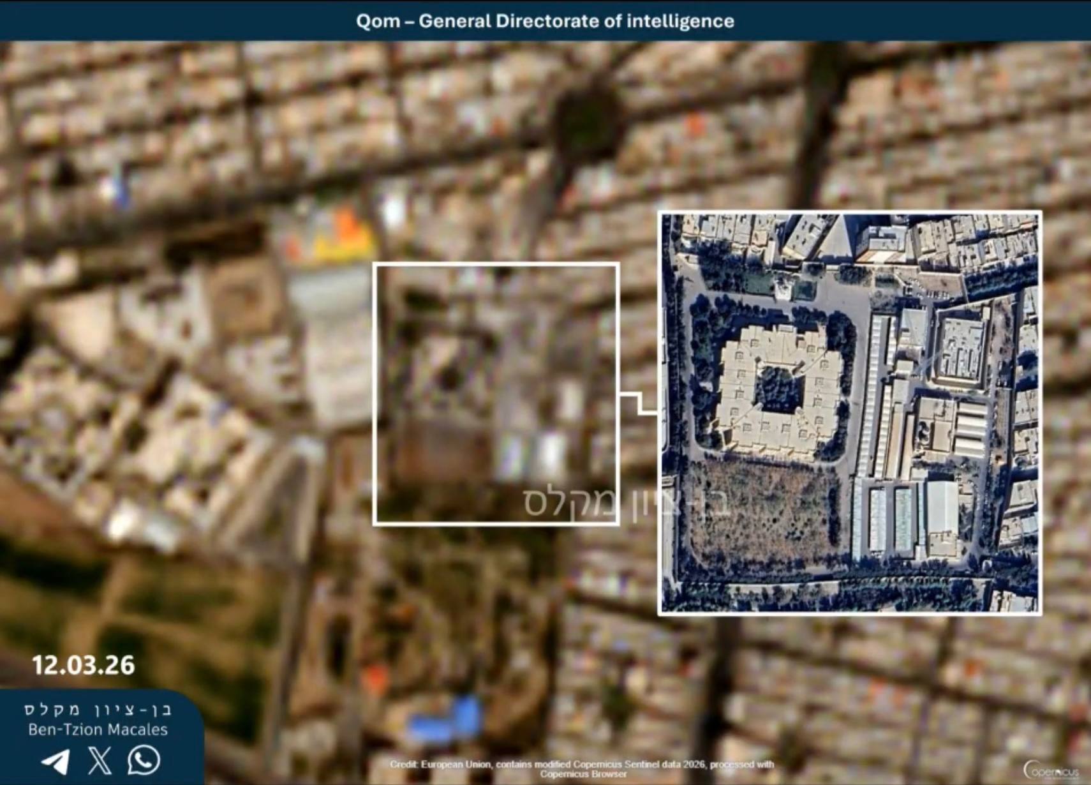The image size is (1091, 785).
Task: Click the 'Qom – General Directorate of intelligence' title
Action: coord(545,21)
